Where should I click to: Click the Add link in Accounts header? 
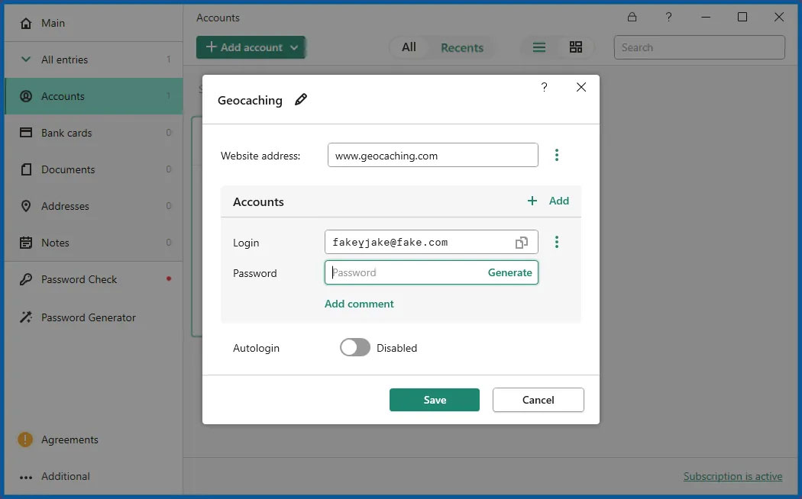559,201
